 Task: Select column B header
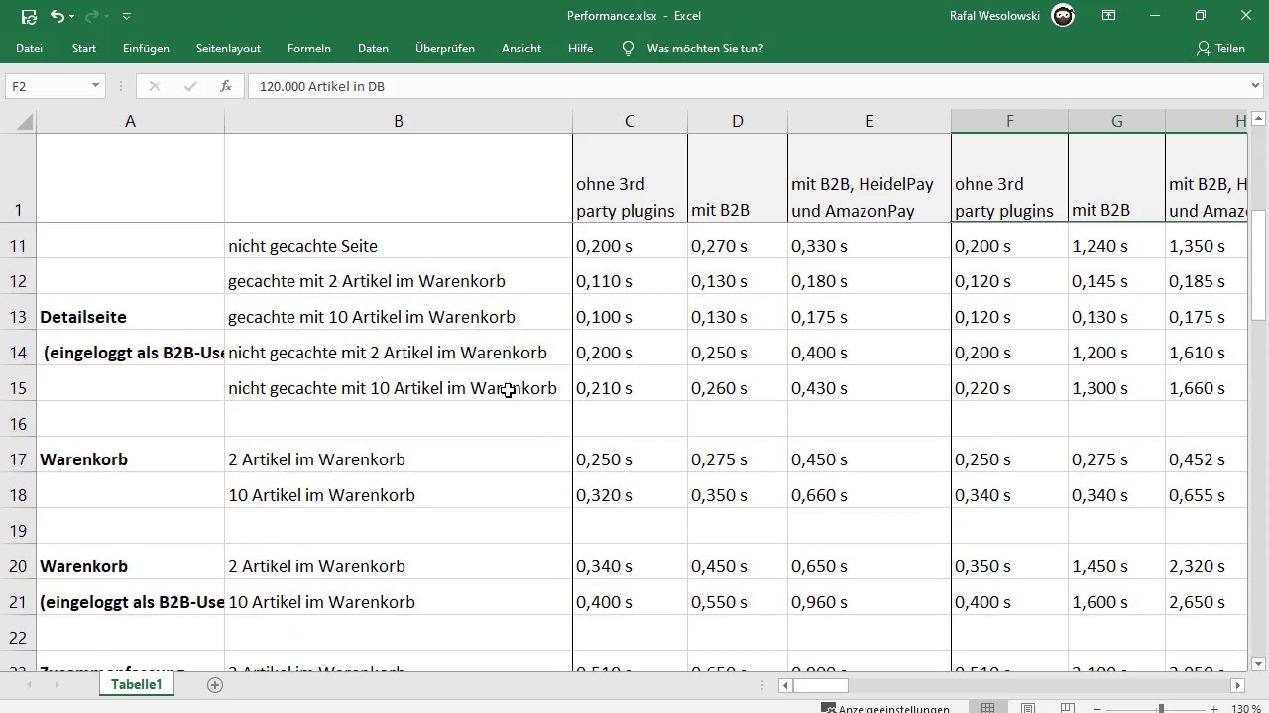coord(399,121)
